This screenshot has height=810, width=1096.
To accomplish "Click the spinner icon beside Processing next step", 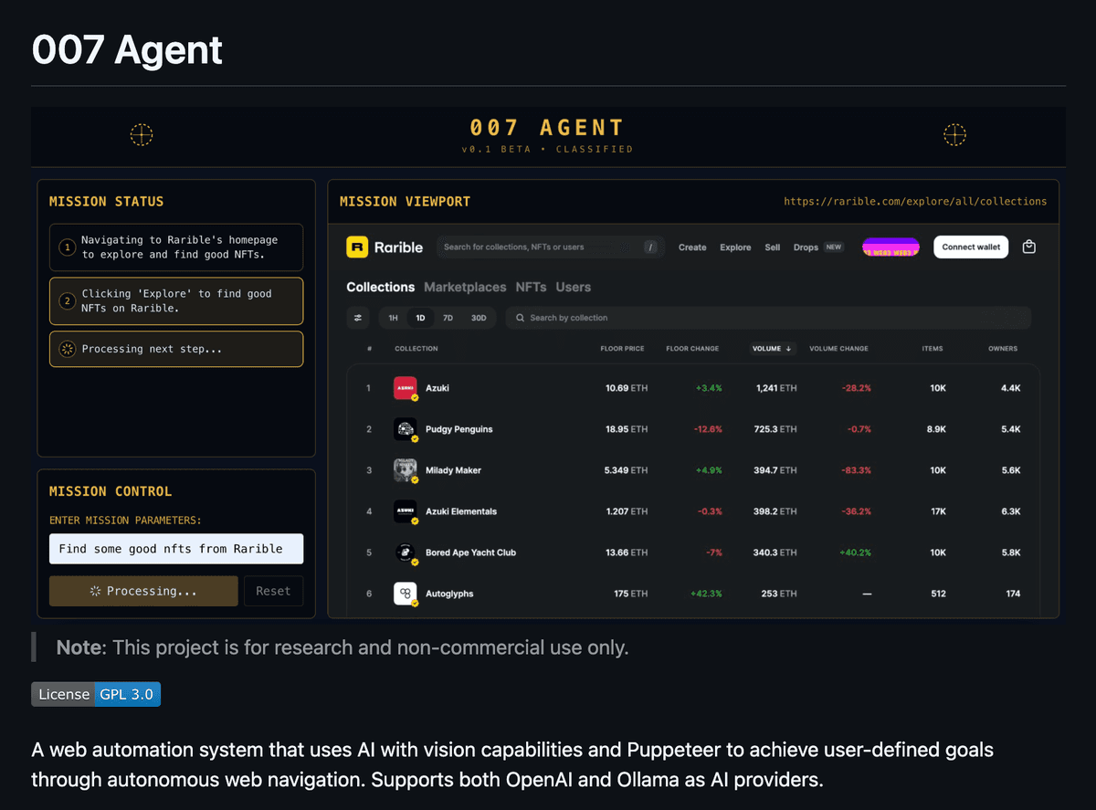I will pyautogui.click(x=67, y=349).
